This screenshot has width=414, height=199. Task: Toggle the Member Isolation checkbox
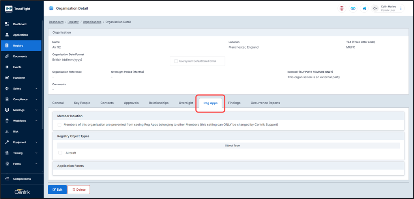pos(60,125)
